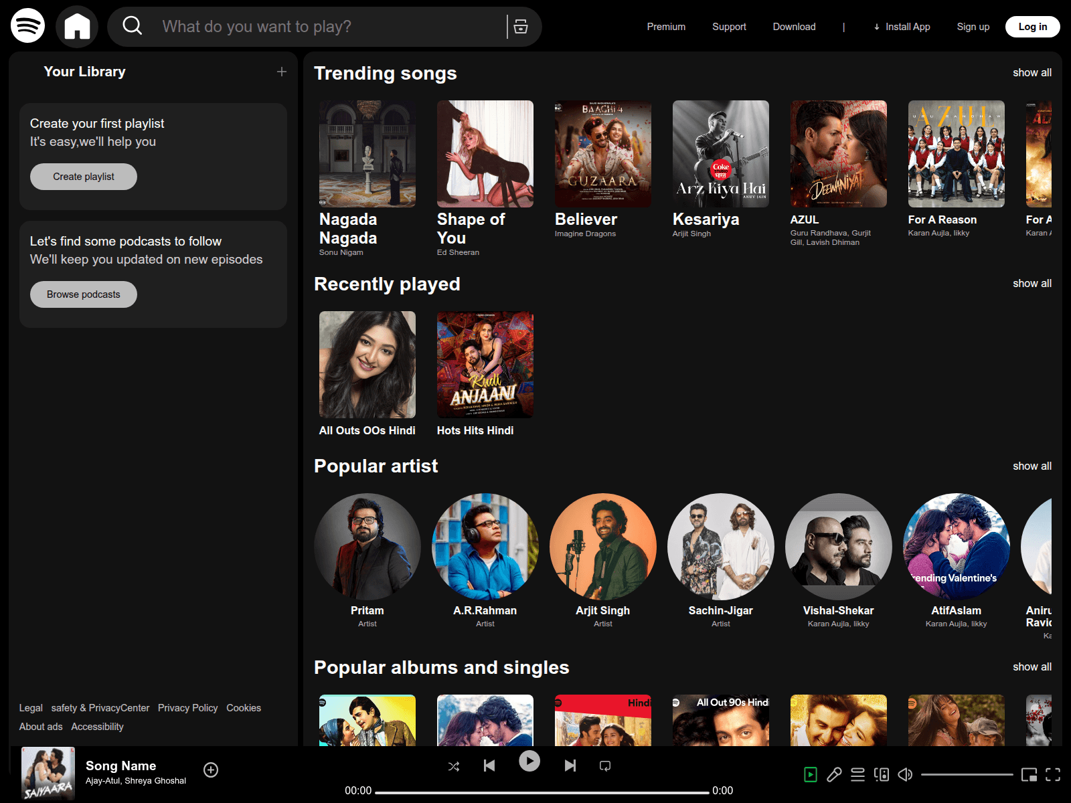Open the Now Playing view icon
Image resolution: width=1071 pixels, height=803 pixels.
[811, 775]
